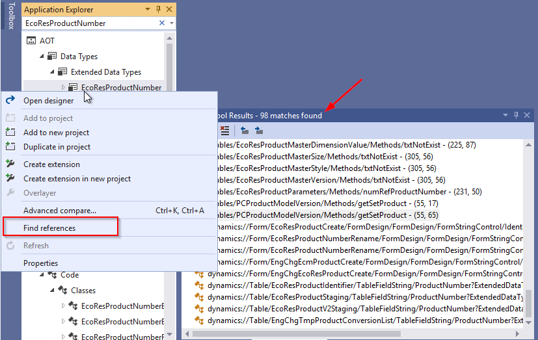Expand the EcoResProductNumber data type node
This screenshot has height=340, width=538.
63,87
